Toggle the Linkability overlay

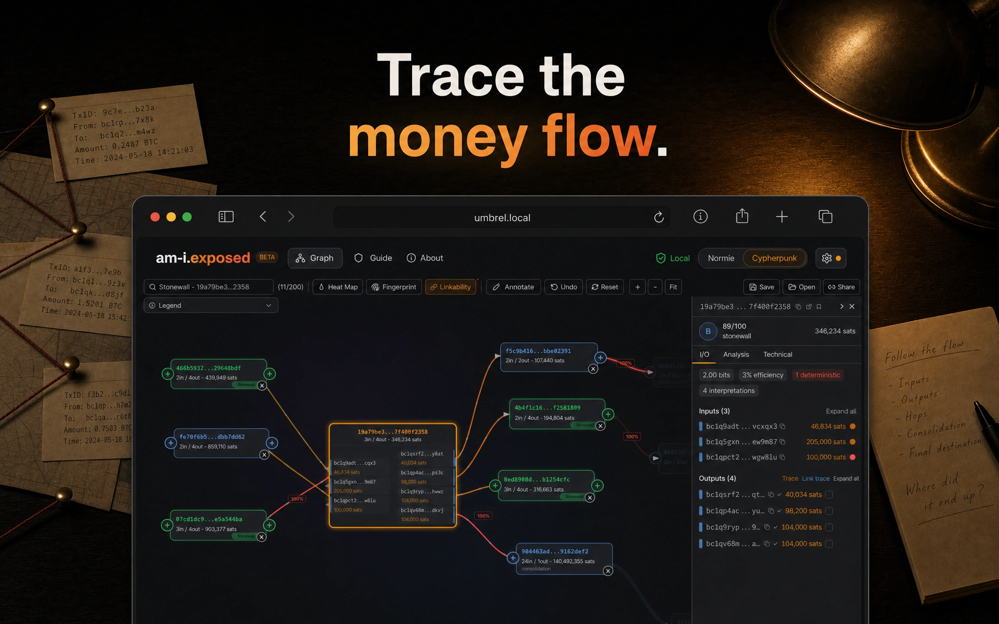tap(450, 287)
